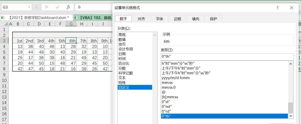
Task: Choose the @ format in type list
Action: [x=224, y=92]
